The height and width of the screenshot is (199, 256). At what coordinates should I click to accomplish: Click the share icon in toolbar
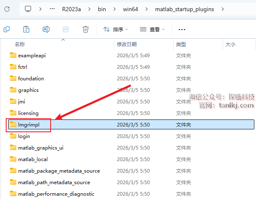66,29
